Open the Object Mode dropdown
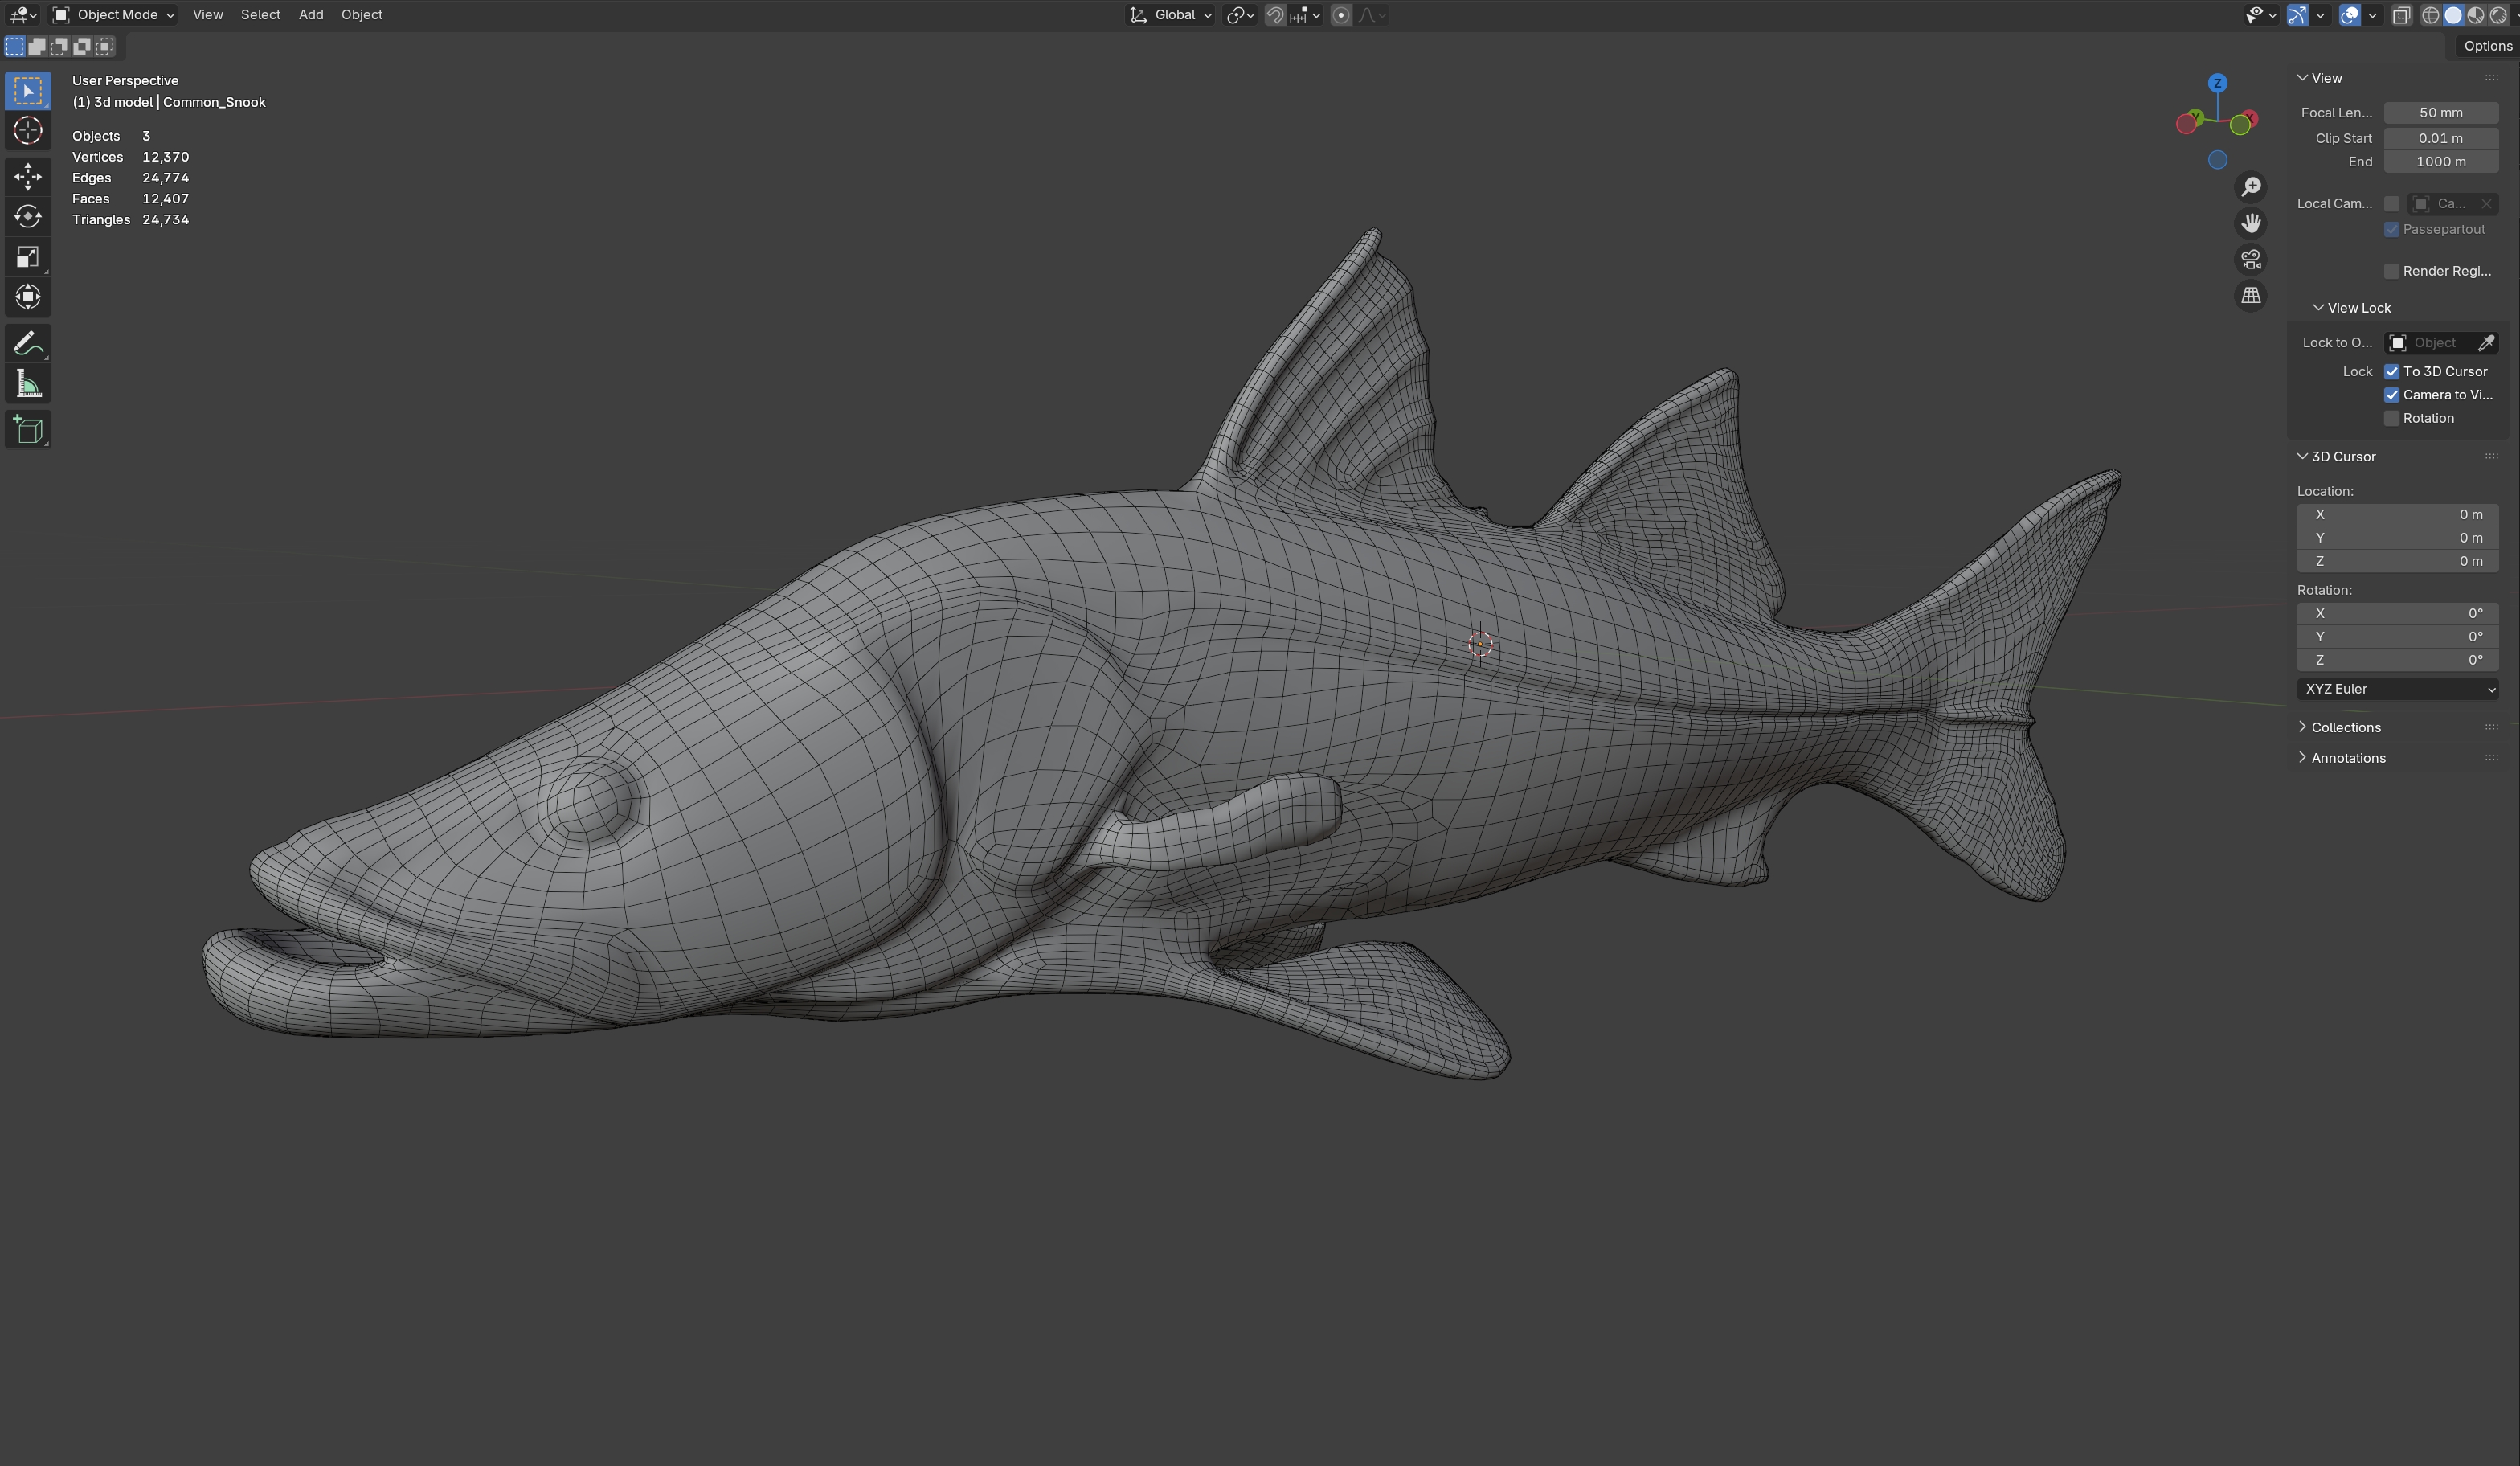2520x1466 pixels. click(x=113, y=15)
